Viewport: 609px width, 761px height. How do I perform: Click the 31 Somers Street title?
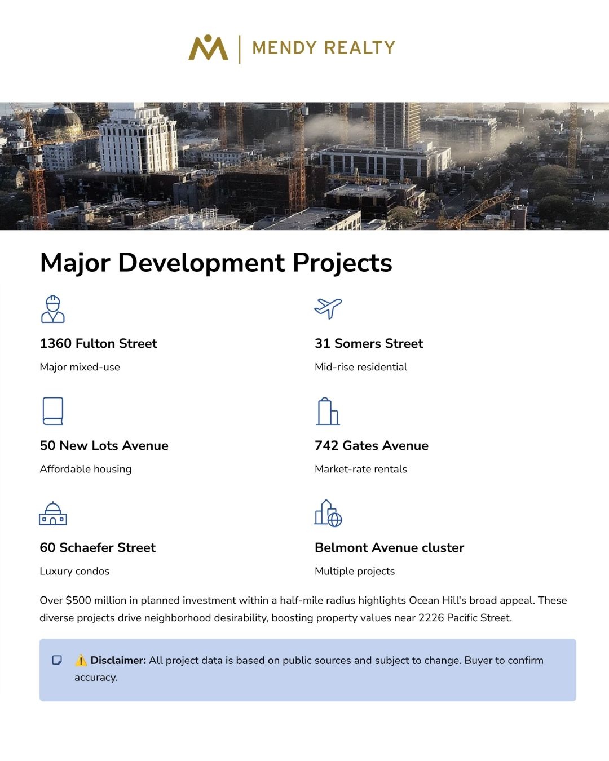369,344
